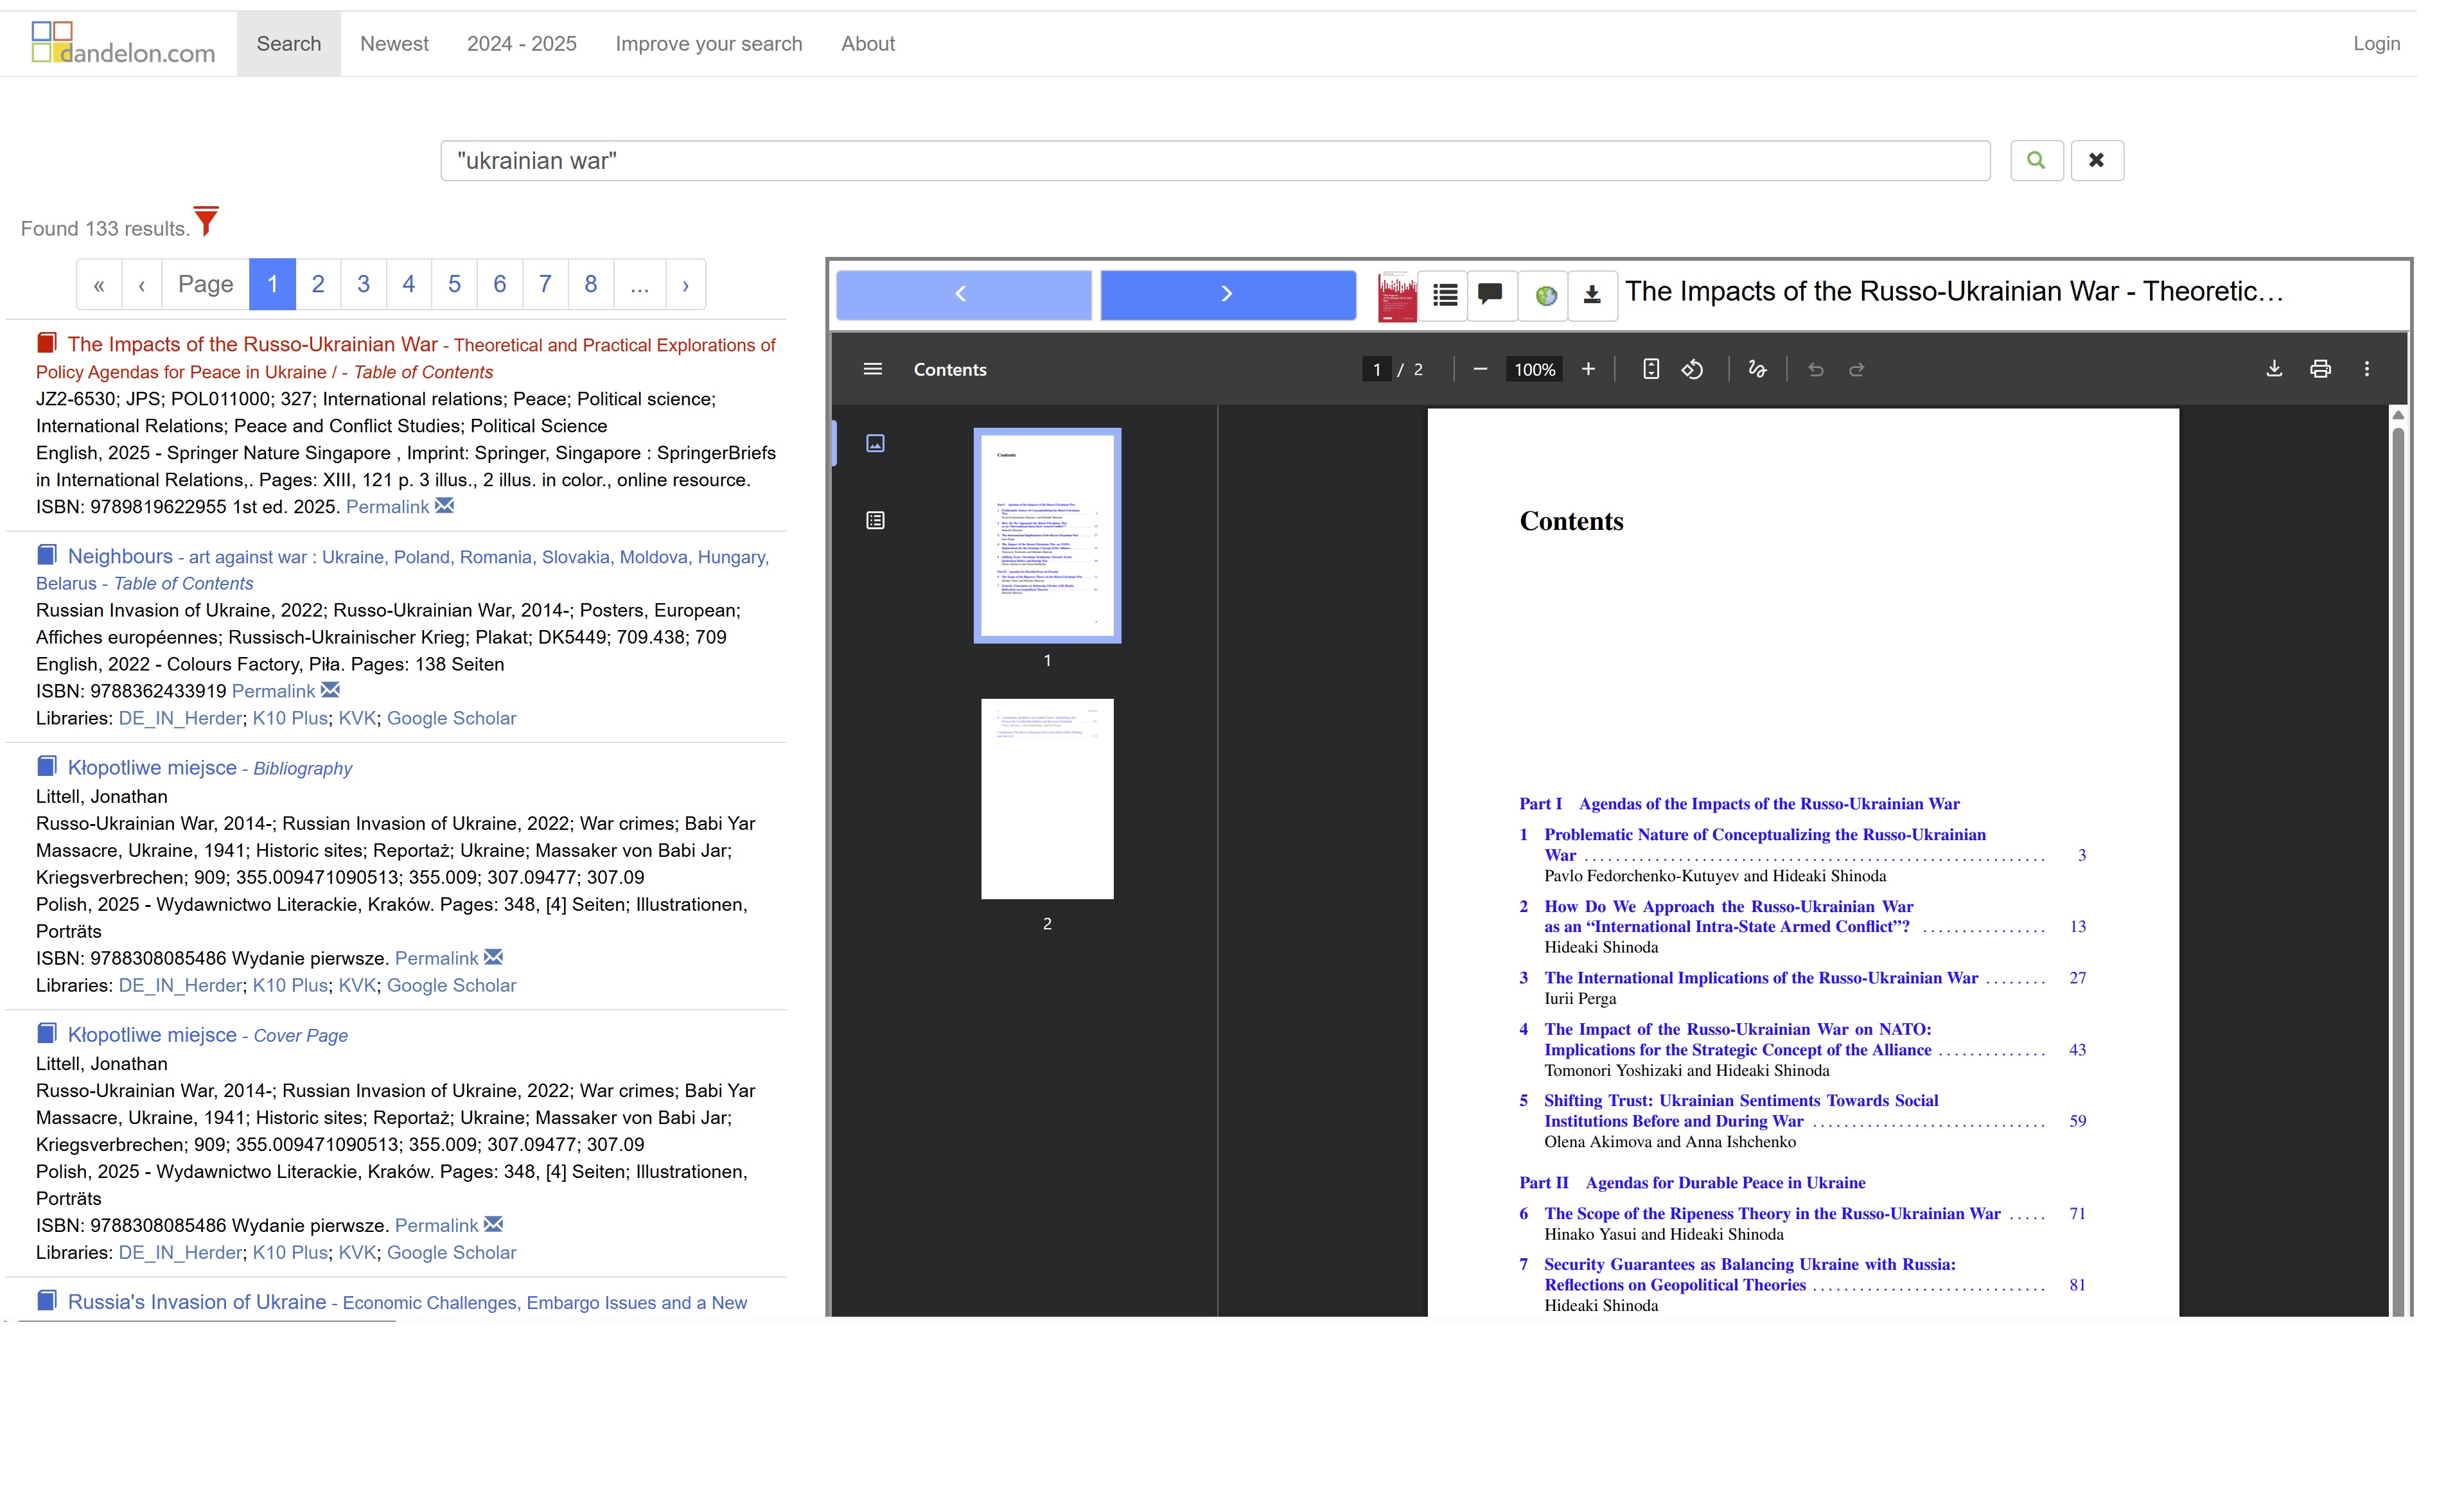Show the PDF thumbnails sidebar view
Viewport: 2464px width, 1485px height.
pyautogui.click(x=875, y=443)
